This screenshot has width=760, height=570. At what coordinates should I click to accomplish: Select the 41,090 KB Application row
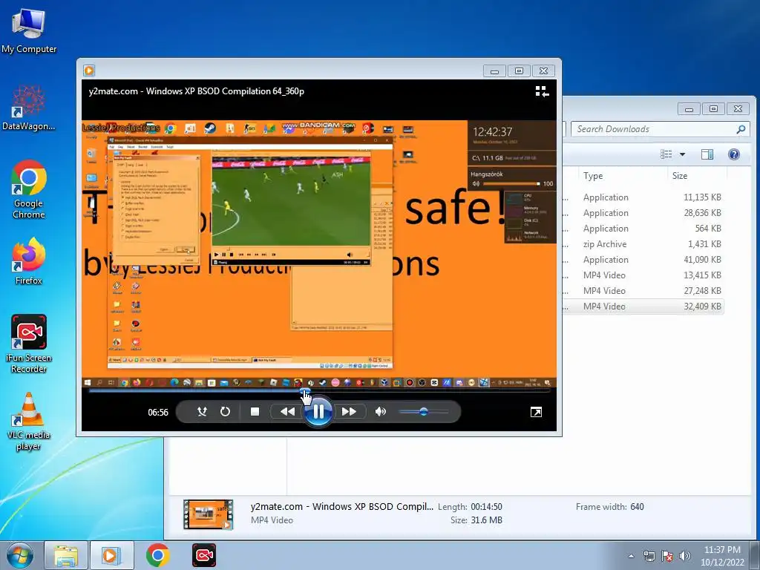pyautogui.click(x=643, y=260)
